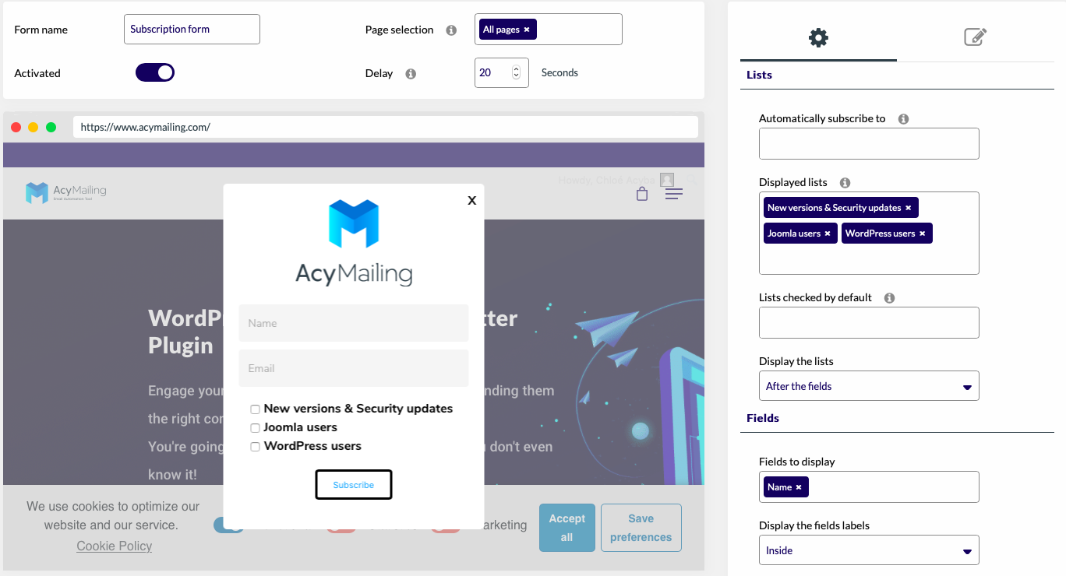Click the user avatar next to Howdy
1066x576 pixels.
(x=667, y=180)
